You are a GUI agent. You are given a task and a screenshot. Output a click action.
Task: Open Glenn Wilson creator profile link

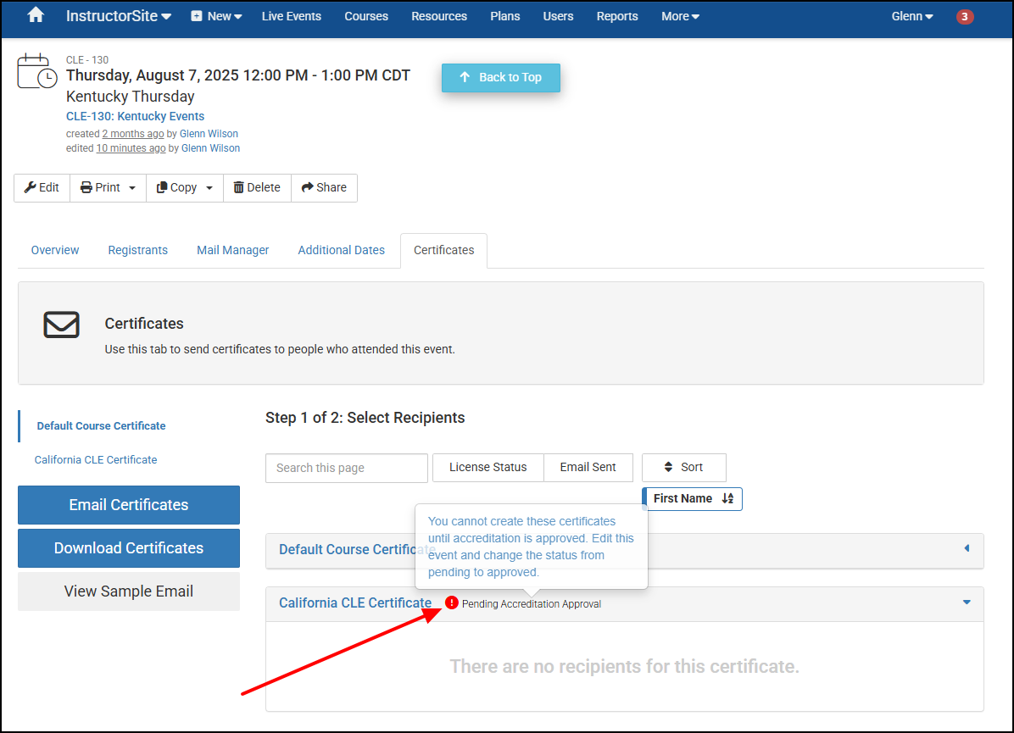(x=209, y=134)
